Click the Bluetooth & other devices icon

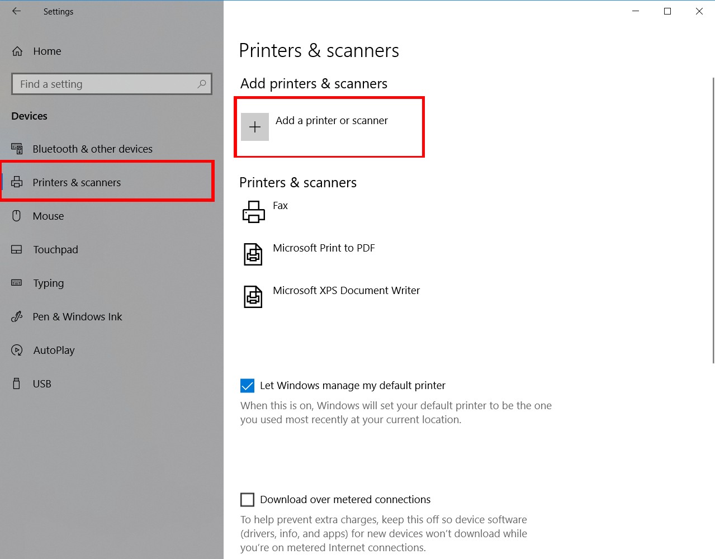(x=17, y=149)
